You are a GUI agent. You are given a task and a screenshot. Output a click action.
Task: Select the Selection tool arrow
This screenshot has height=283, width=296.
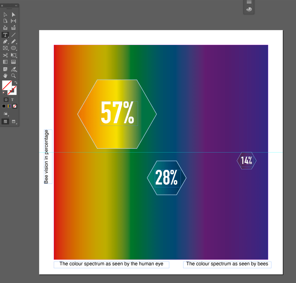click(x=5, y=14)
